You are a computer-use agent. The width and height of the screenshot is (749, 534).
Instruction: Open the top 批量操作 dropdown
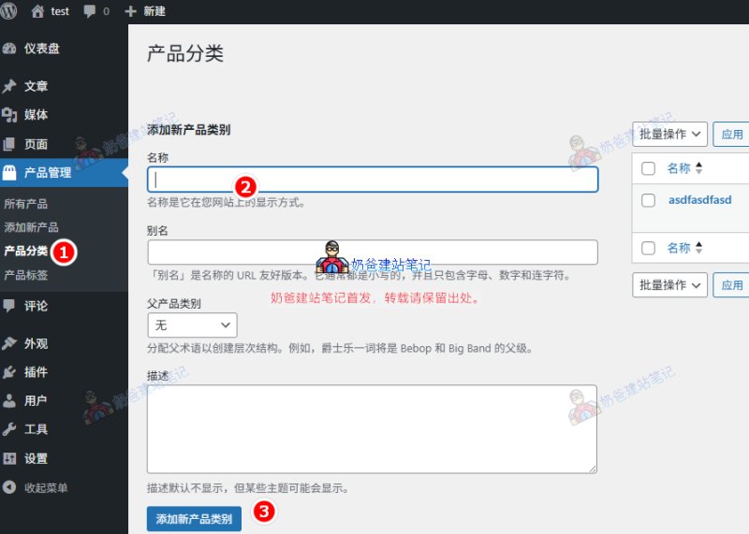point(669,134)
